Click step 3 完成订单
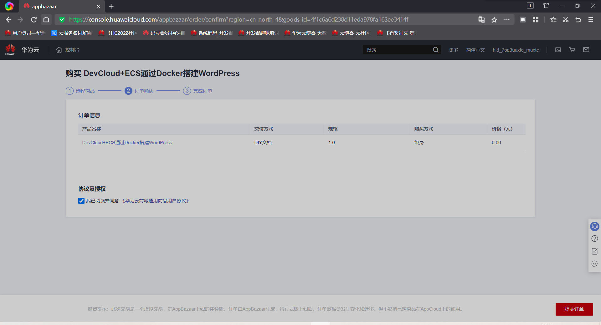601x325 pixels. pyautogui.click(x=198, y=91)
